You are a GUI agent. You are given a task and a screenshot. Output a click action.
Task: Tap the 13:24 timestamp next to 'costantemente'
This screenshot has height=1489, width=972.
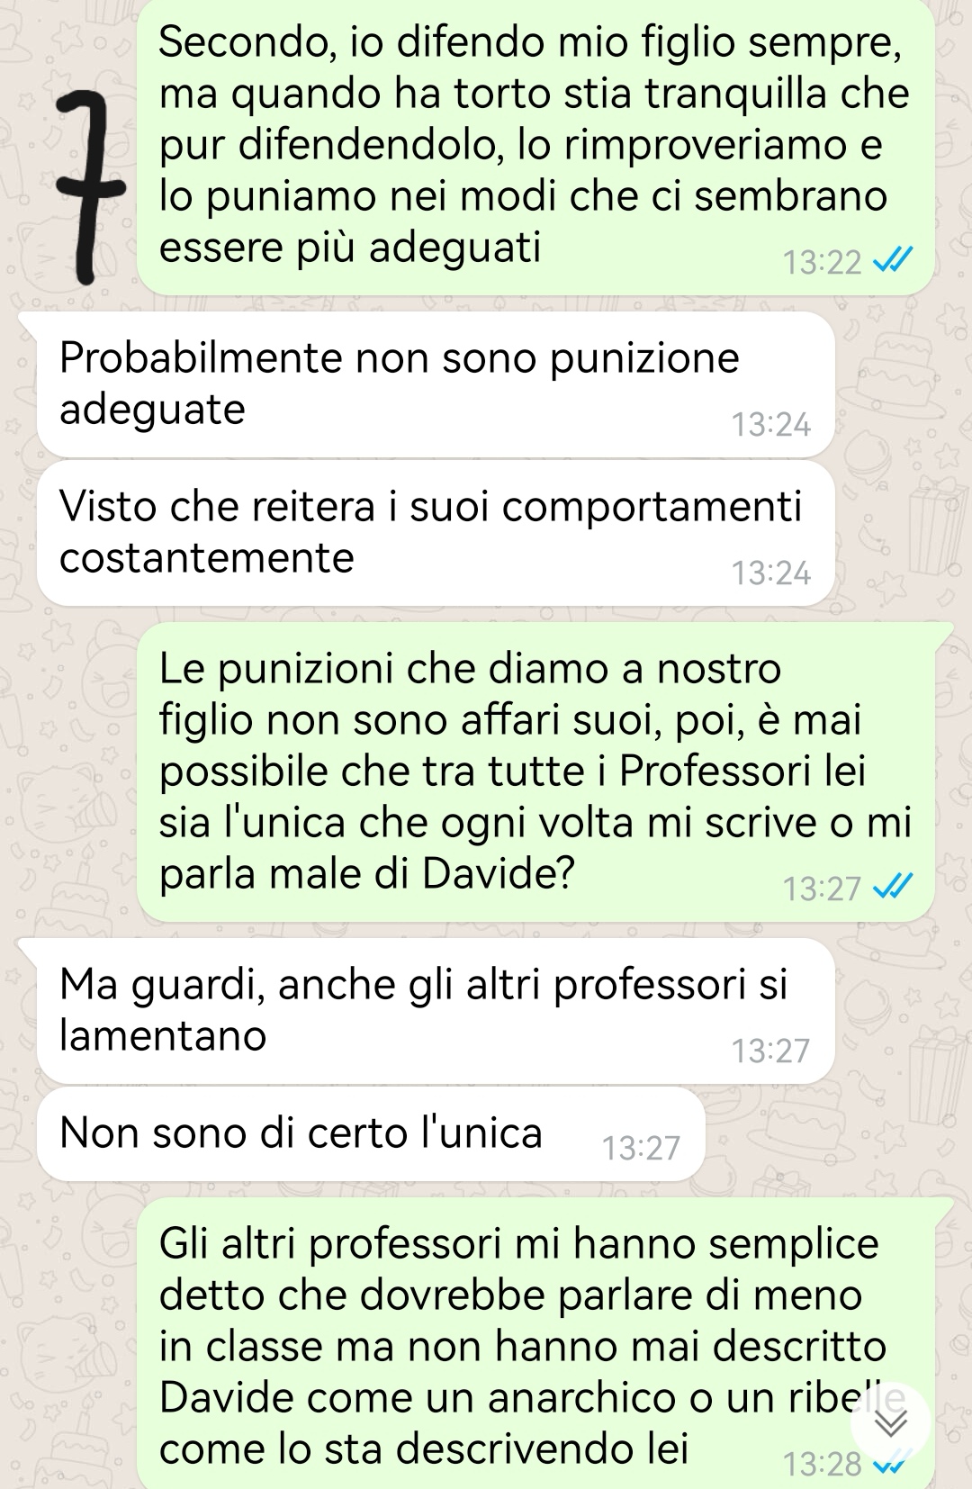pos(771,573)
